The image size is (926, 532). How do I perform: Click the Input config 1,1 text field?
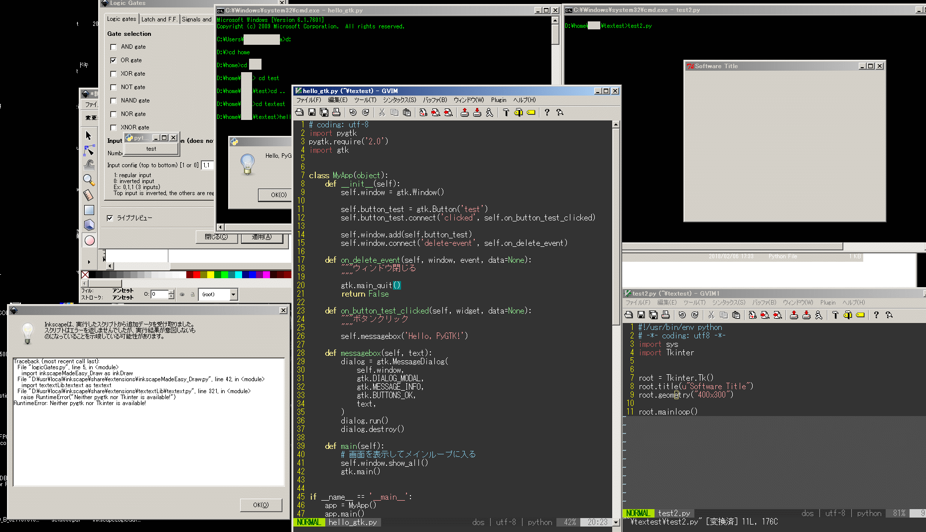click(x=208, y=165)
